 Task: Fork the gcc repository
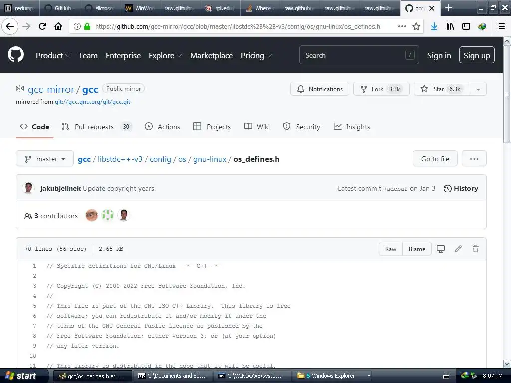point(381,89)
